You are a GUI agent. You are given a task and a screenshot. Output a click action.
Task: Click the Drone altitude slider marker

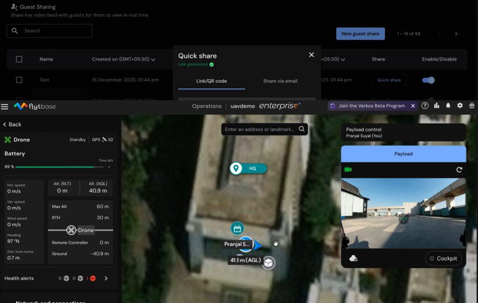pyautogui.click(x=71, y=230)
